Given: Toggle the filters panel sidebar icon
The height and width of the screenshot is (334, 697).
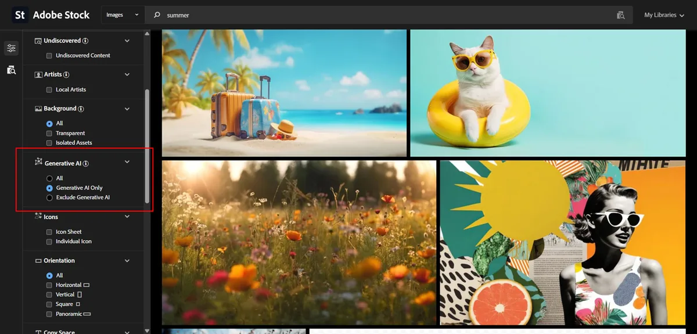Looking at the screenshot, I should pyautogui.click(x=11, y=48).
